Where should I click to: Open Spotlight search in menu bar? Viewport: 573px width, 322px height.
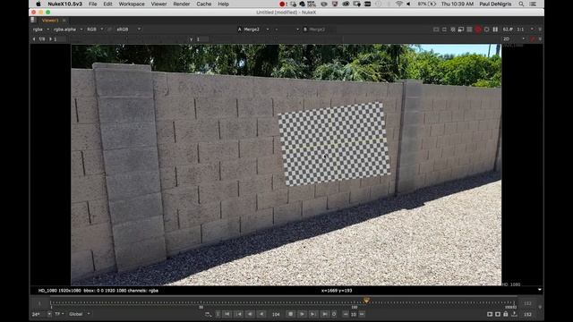521,4
